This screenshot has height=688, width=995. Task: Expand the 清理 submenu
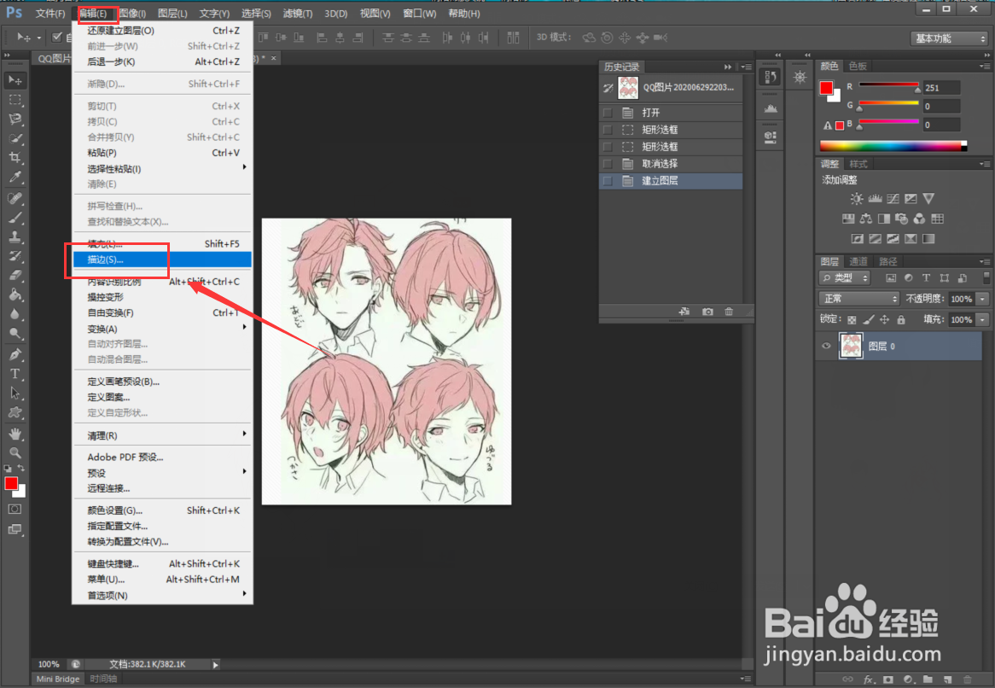(x=162, y=435)
